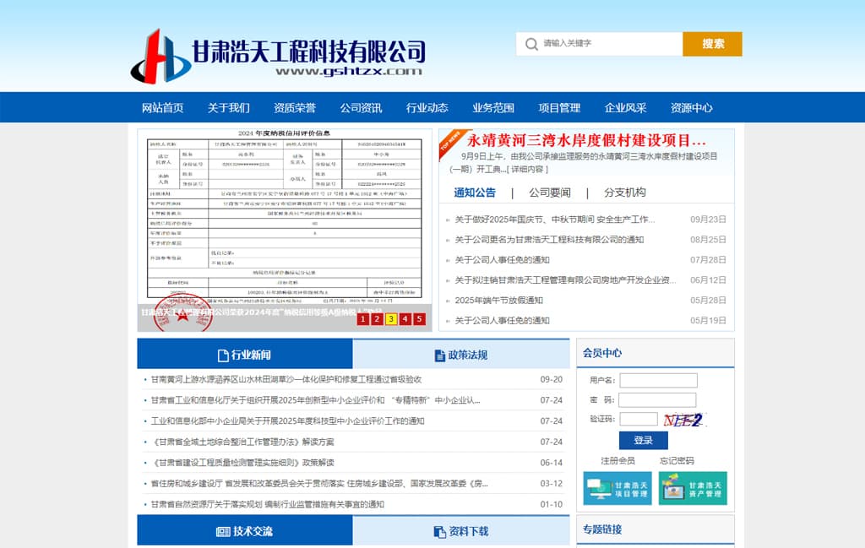Open 《甘肃省全域土地综合整治工作管理办法》解读方案

[242, 442]
